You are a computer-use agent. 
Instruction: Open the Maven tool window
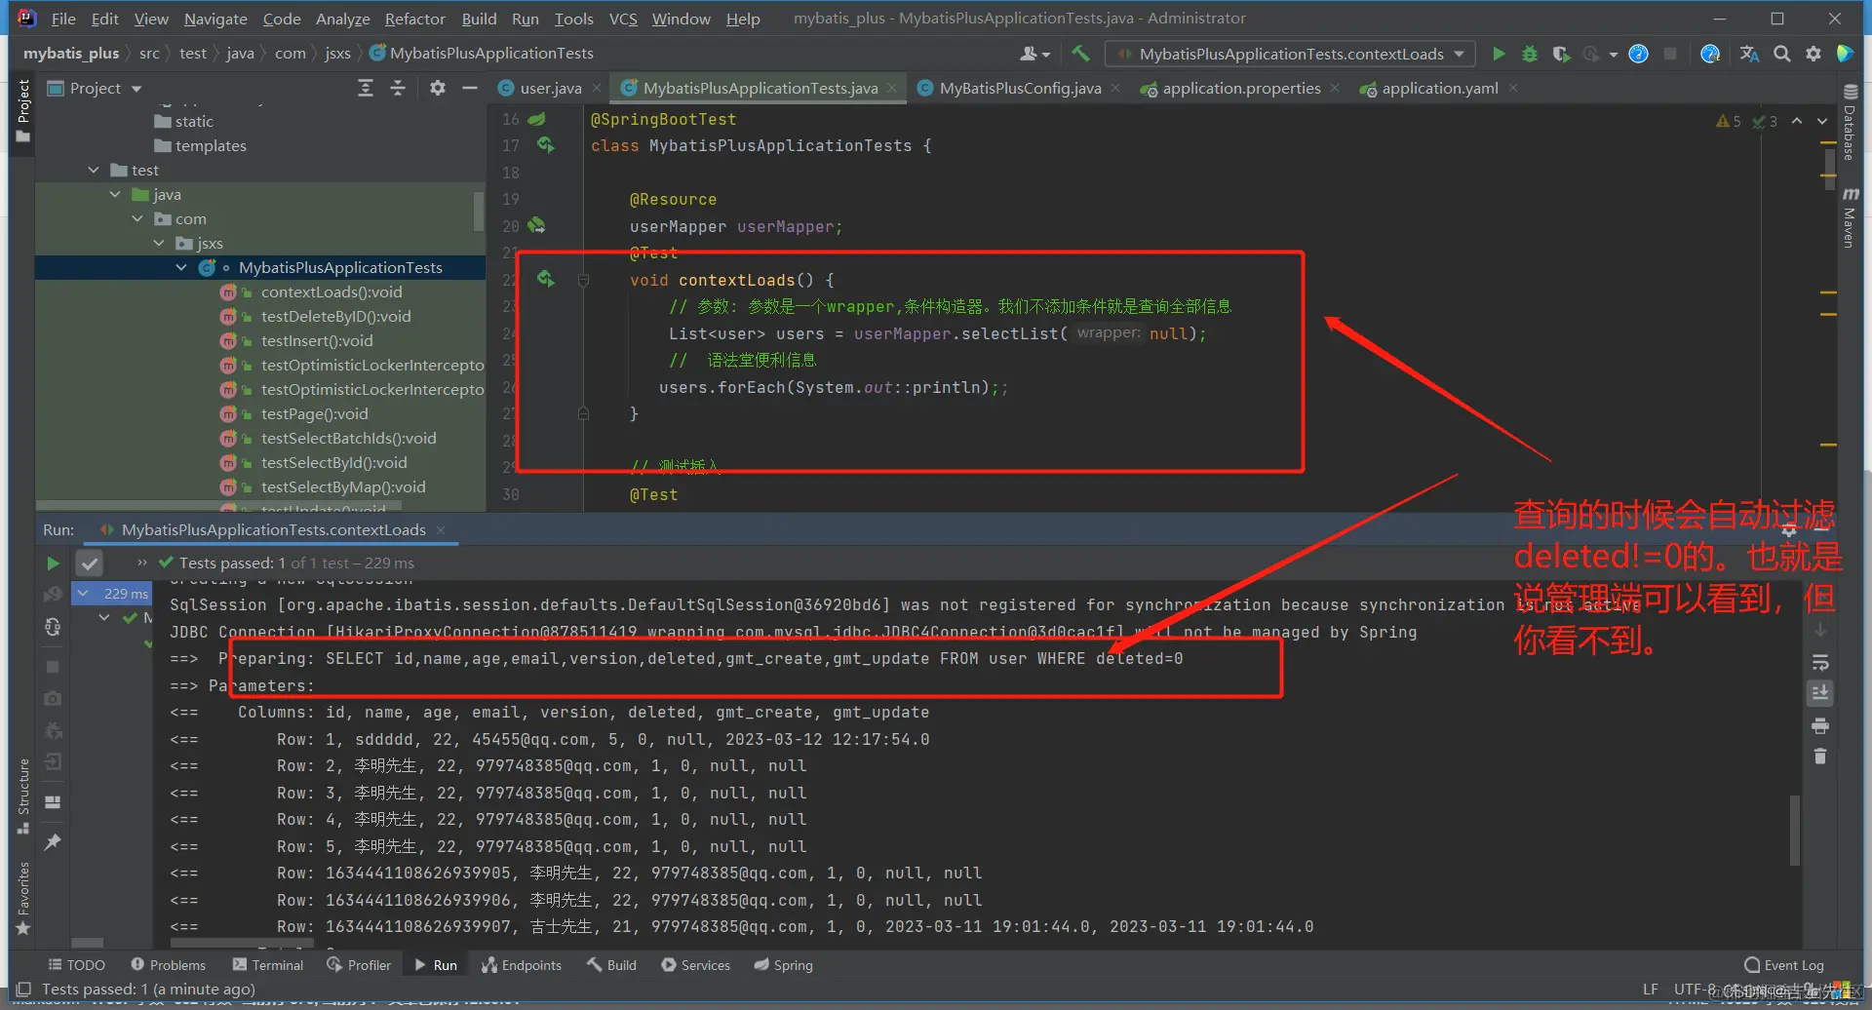[x=1850, y=218]
